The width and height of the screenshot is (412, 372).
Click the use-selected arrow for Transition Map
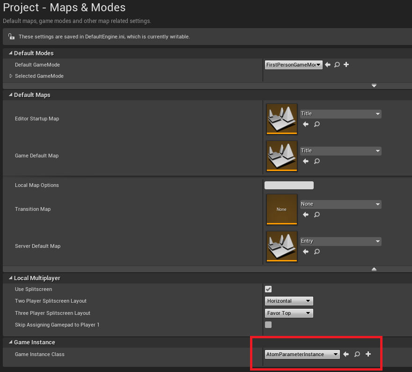[x=305, y=215]
